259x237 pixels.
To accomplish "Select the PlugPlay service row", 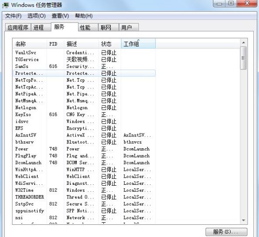I will click(x=84, y=156).
